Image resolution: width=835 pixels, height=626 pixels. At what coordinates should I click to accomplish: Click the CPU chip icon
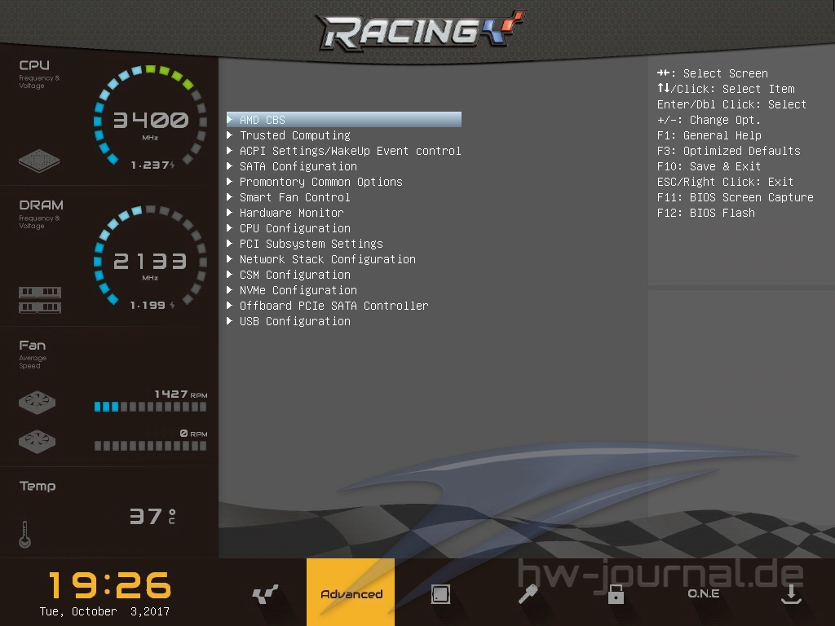[x=39, y=161]
